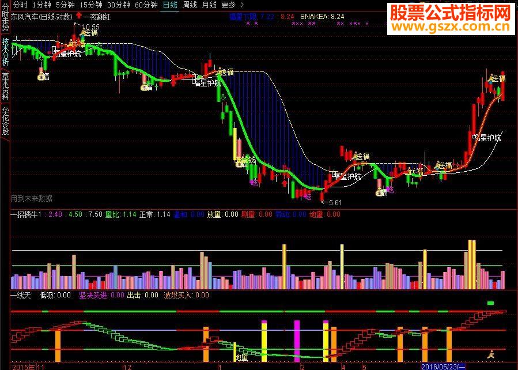Click the 出击: 0.00 value
The width and height of the screenshot is (518, 370).
143,295
